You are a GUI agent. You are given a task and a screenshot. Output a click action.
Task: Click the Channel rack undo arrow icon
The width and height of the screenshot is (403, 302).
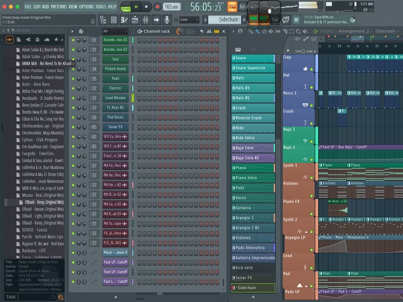click(201, 31)
